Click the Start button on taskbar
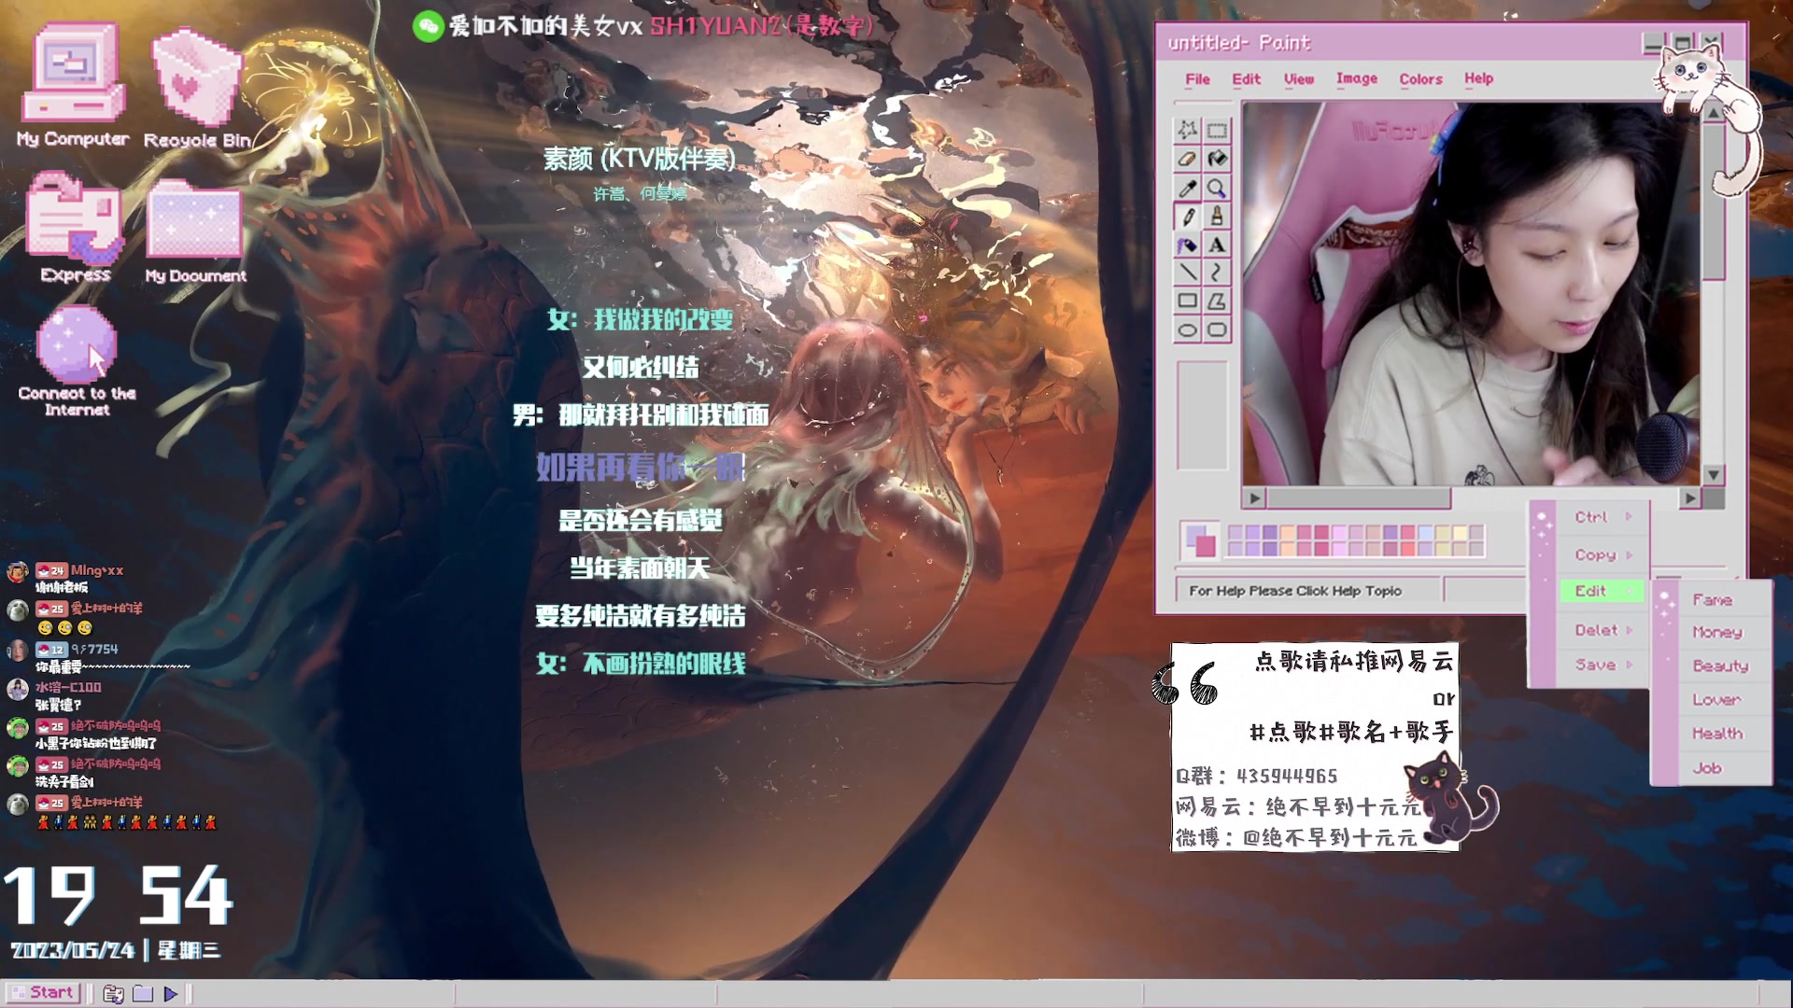1793x1008 pixels. [42, 993]
